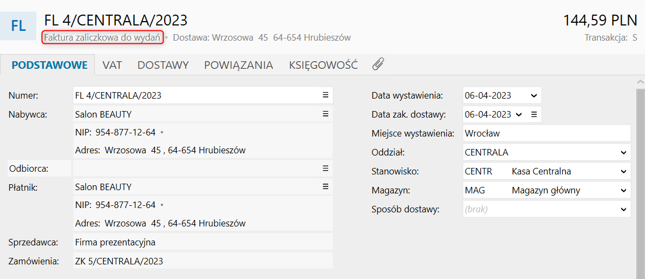This screenshot has height=279, width=645.
Task: Switch to the KSIĘGOWOŚĆ tab
Action: 323,65
